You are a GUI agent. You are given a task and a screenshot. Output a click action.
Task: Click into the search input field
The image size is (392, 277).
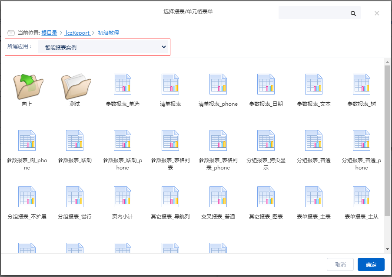[x=314, y=13]
